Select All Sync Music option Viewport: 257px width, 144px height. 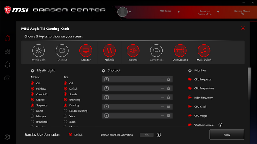(33, 111)
